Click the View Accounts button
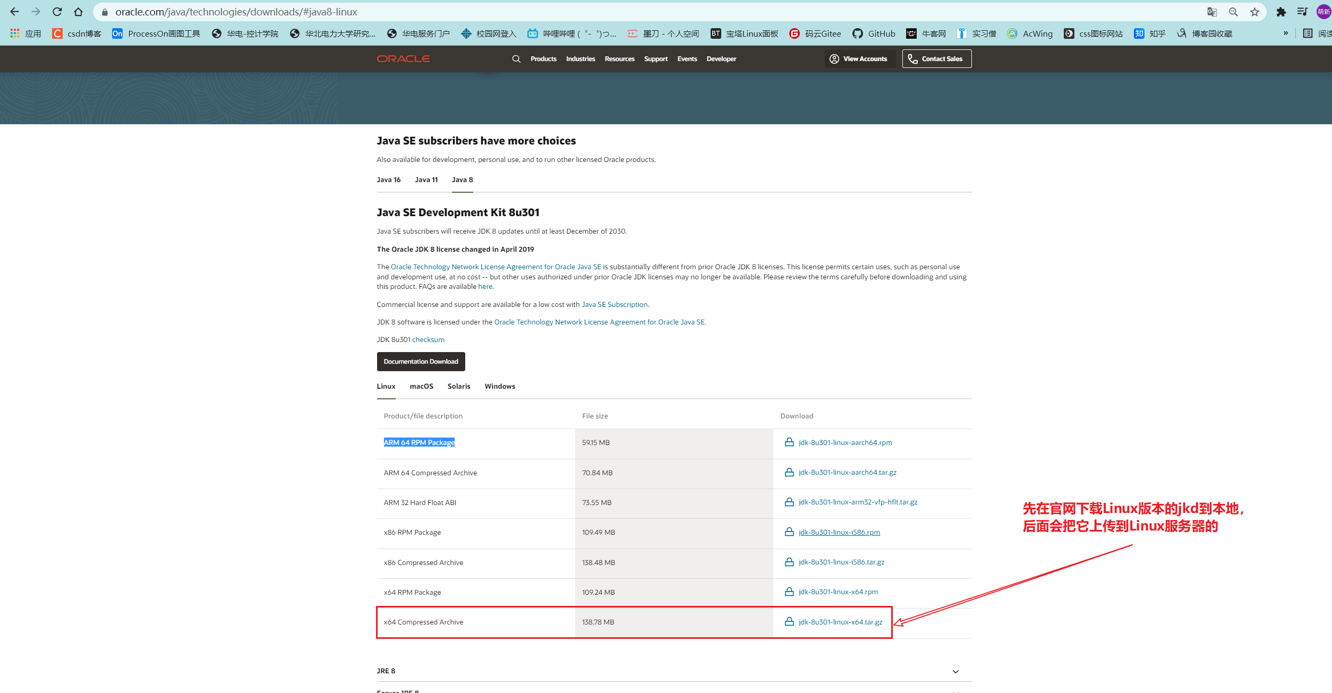 [860, 59]
